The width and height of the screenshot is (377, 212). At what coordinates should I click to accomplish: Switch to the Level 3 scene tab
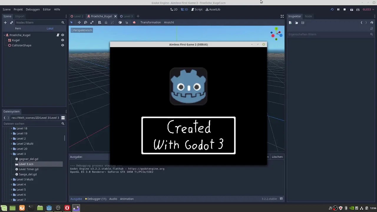click(x=126, y=16)
